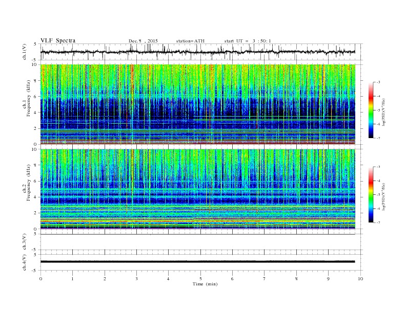Image resolution: width=406 pixels, height=313 pixels.
Task: Click the "ch.3(V)" axis label
Action: pyautogui.click(x=25, y=242)
